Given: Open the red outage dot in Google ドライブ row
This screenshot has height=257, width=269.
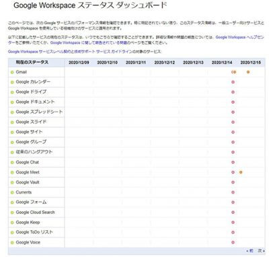Looking at the screenshot, I should (233, 92).
